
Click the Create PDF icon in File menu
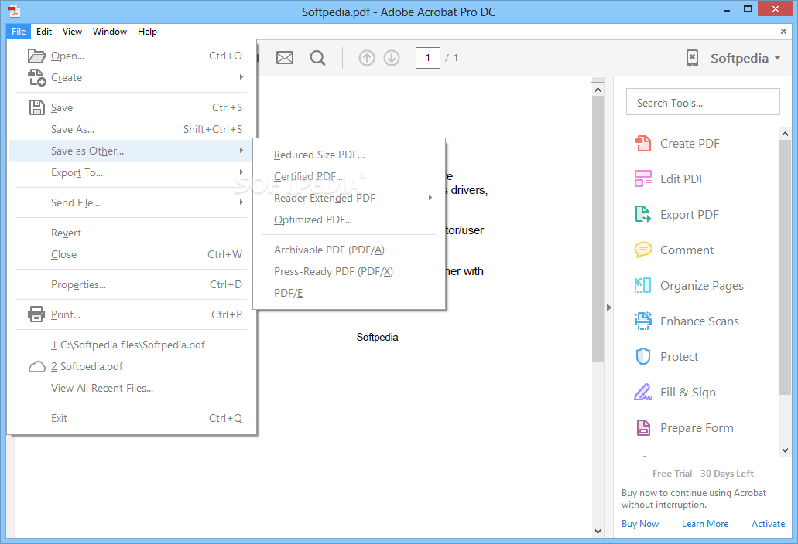(36, 78)
